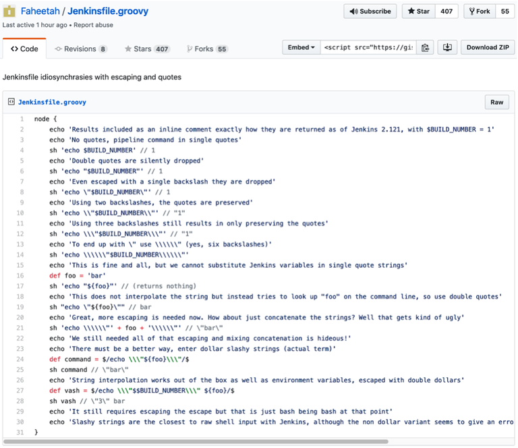Copy embed script to clipboard icon

point(425,47)
